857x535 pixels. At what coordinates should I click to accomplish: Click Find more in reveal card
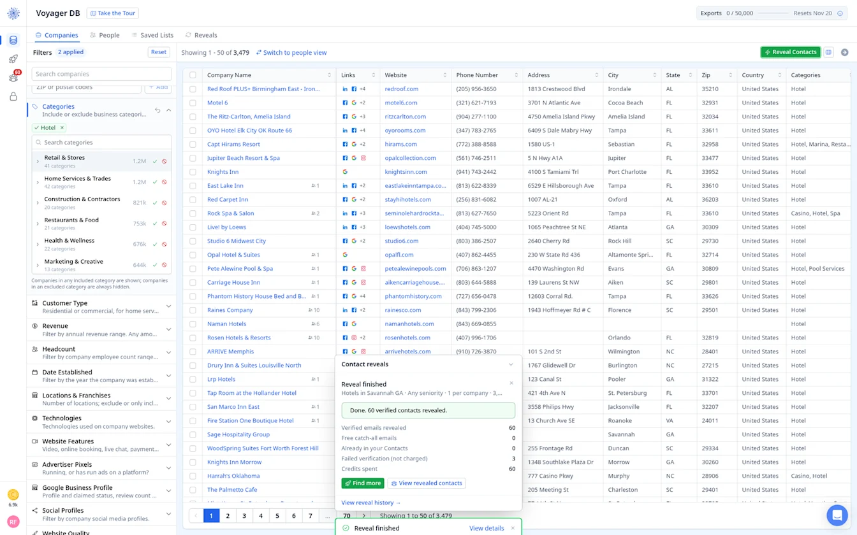[363, 483]
